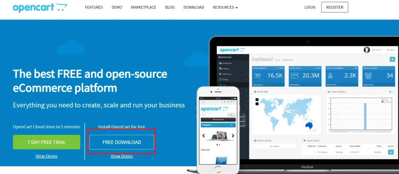Click View more on Total Customers tile
The height and width of the screenshot is (174, 399).
point(332,85)
